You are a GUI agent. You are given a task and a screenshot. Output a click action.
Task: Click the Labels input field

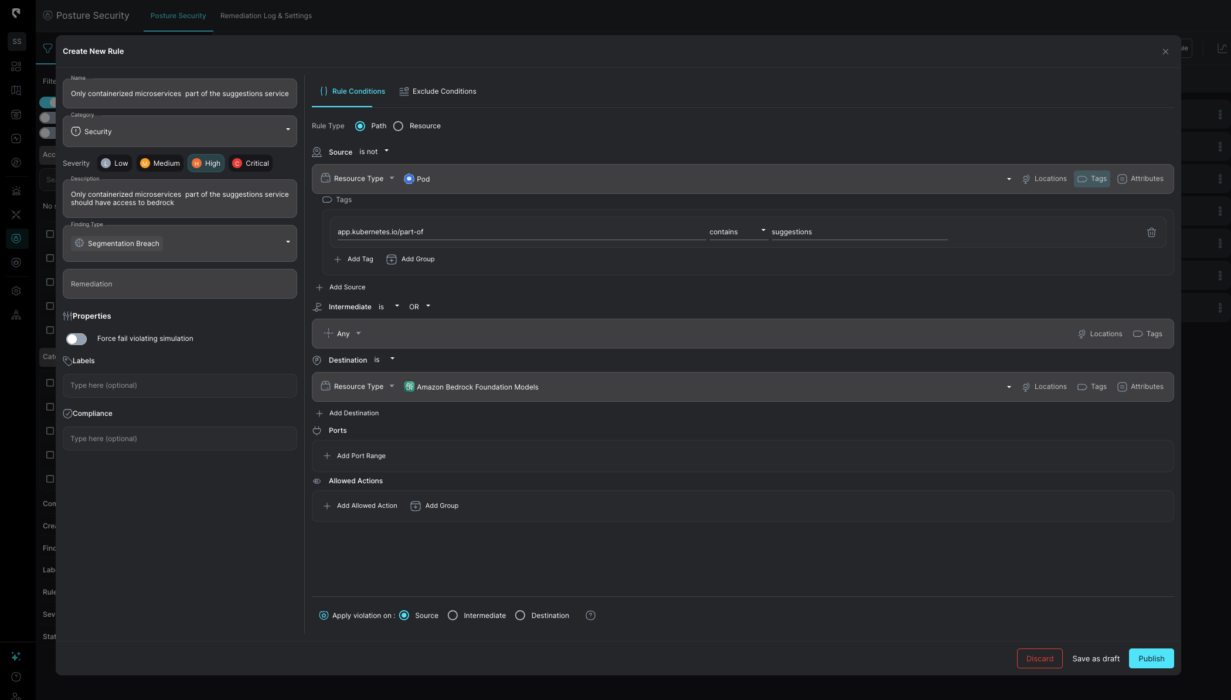tap(179, 385)
